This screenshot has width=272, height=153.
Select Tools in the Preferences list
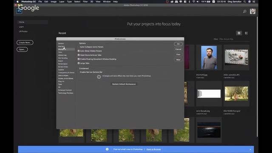60,52
